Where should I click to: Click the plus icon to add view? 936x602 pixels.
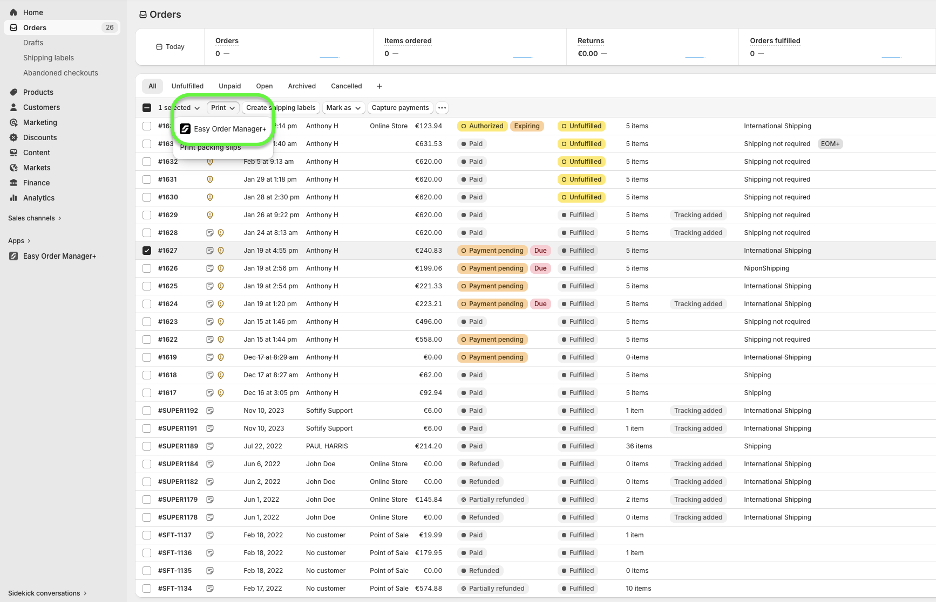click(379, 86)
